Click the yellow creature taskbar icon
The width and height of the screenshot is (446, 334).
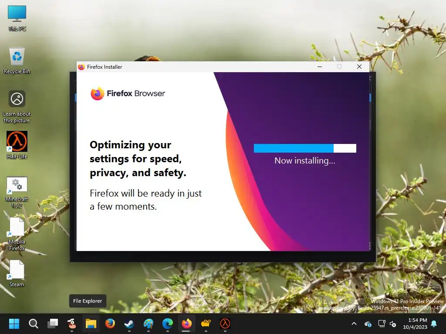pos(206,323)
